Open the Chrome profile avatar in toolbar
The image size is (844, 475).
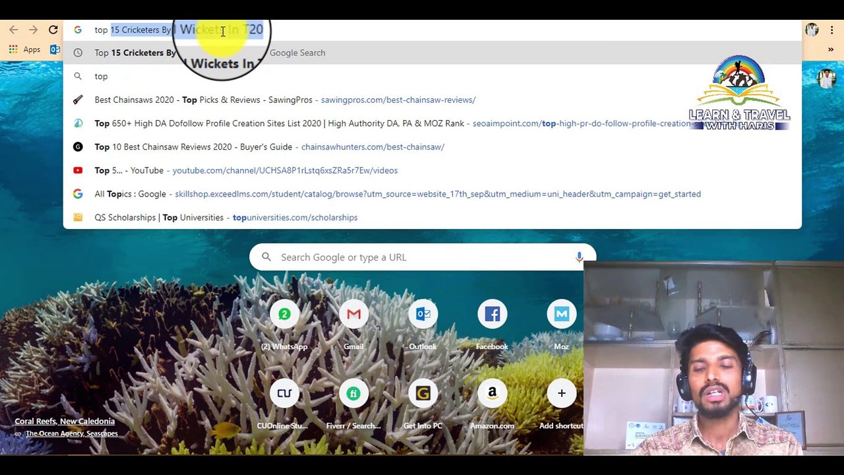[812, 30]
